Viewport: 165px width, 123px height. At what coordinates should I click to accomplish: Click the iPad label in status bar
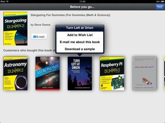pyautogui.click(x=3, y=1)
